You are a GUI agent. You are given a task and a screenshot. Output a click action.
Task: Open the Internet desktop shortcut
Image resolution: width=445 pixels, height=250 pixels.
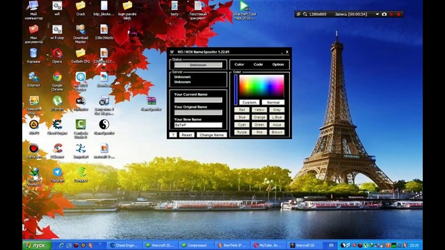33,79
